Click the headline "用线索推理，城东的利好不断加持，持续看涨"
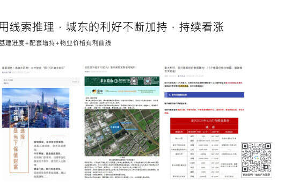 point(112,27)
